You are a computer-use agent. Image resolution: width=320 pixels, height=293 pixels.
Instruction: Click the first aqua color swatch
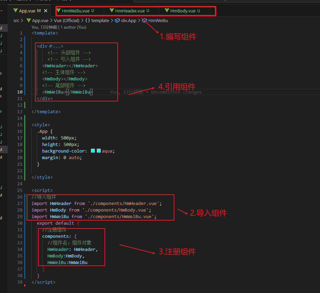93,151
